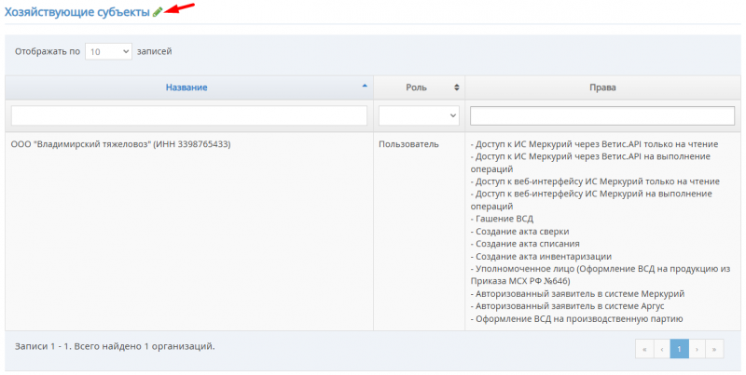Click the "Записи 1 - 1" summary text
This screenshot has height=375, width=746.
coord(115,346)
